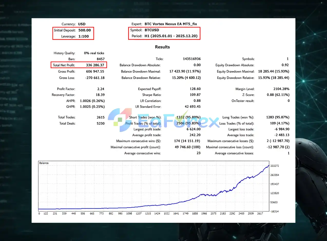The height and width of the screenshot is (241, 327).
Task: Click the Expected Payoff value '128.60'
Action: 196,89
